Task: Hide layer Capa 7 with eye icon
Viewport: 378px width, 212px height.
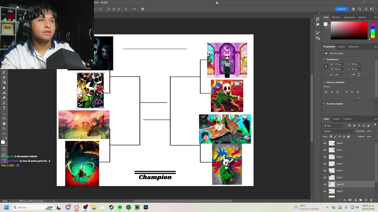Action: coord(325,150)
